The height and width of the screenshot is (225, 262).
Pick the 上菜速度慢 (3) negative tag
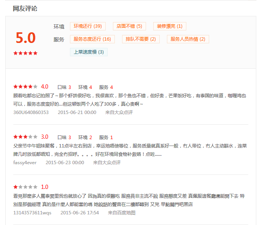89,52
